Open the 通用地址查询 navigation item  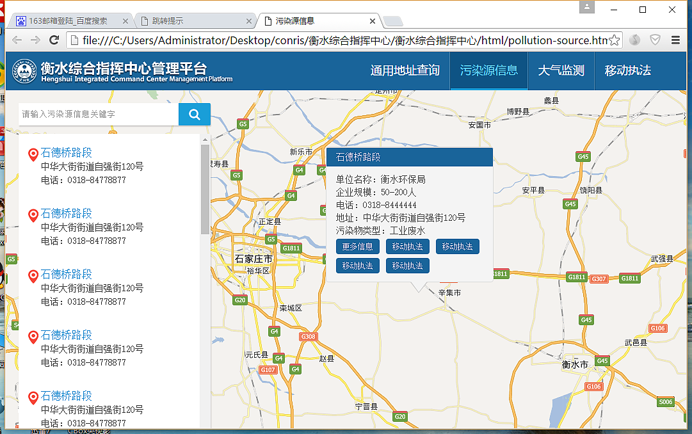pos(405,70)
